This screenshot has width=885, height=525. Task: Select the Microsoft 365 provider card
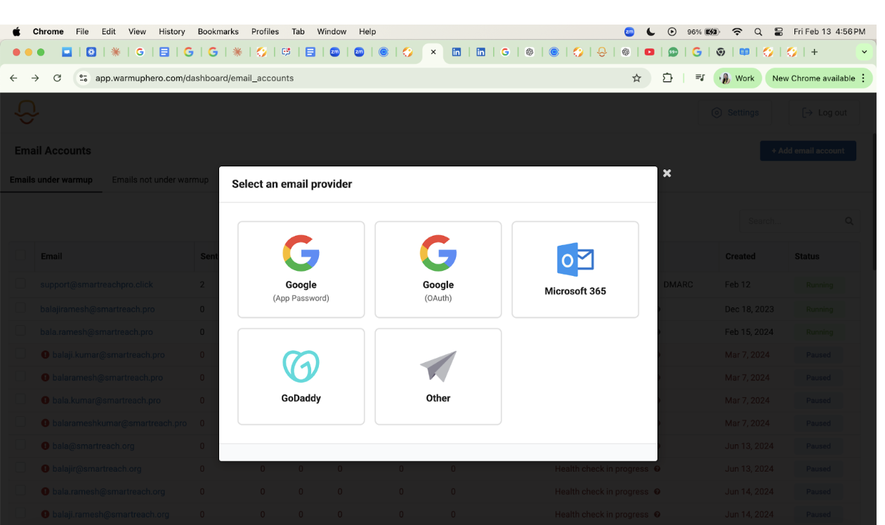tap(575, 270)
